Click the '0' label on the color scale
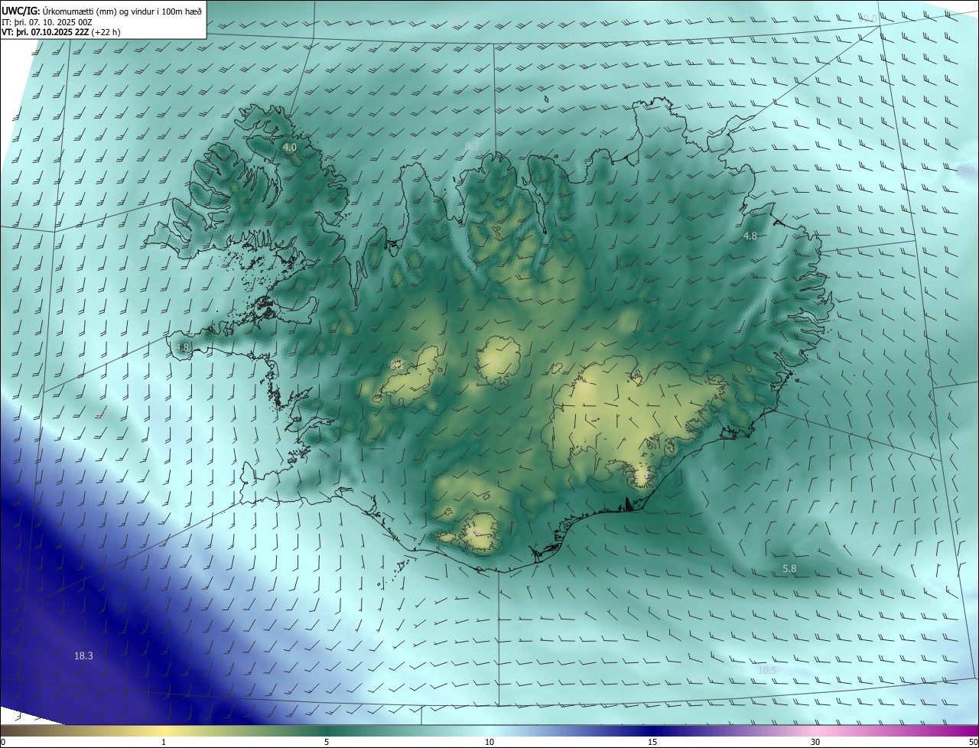Viewport: 979px width, 748px height. pyautogui.click(x=3, y=742)
